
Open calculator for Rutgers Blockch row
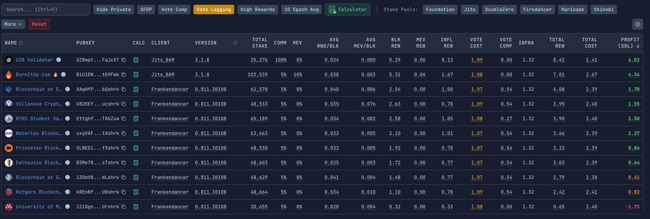click(137, 191)
